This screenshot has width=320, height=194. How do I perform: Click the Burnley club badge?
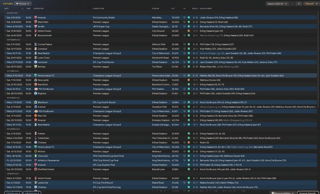(x=35, y=67)
